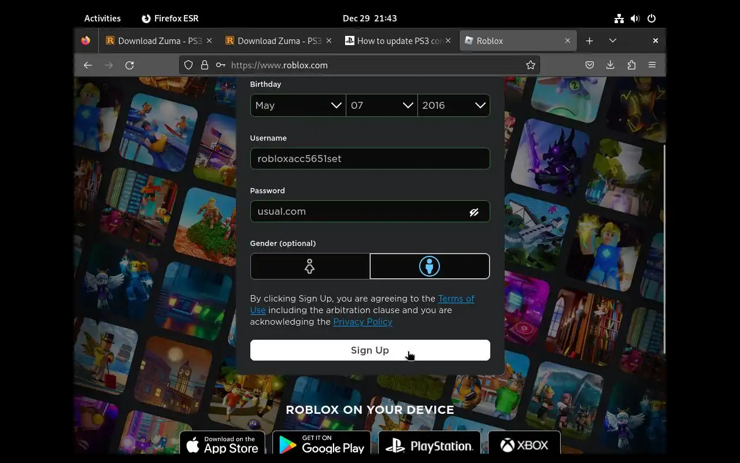Click the PlayStation badge
The height and width of the screenshot is (463, 740).
[430, 443]
